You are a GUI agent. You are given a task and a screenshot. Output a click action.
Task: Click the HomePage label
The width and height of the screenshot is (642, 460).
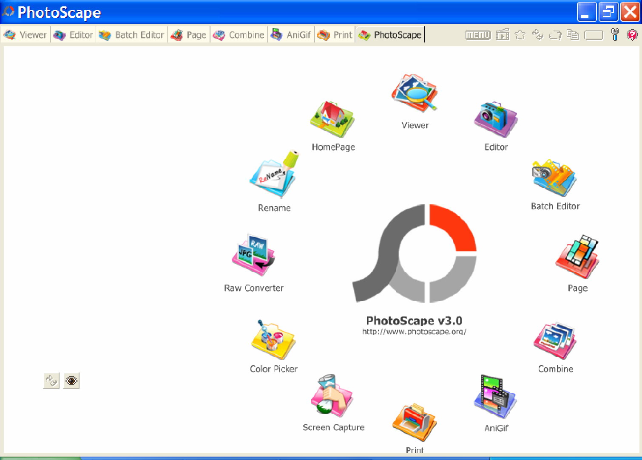pos(333,147)
